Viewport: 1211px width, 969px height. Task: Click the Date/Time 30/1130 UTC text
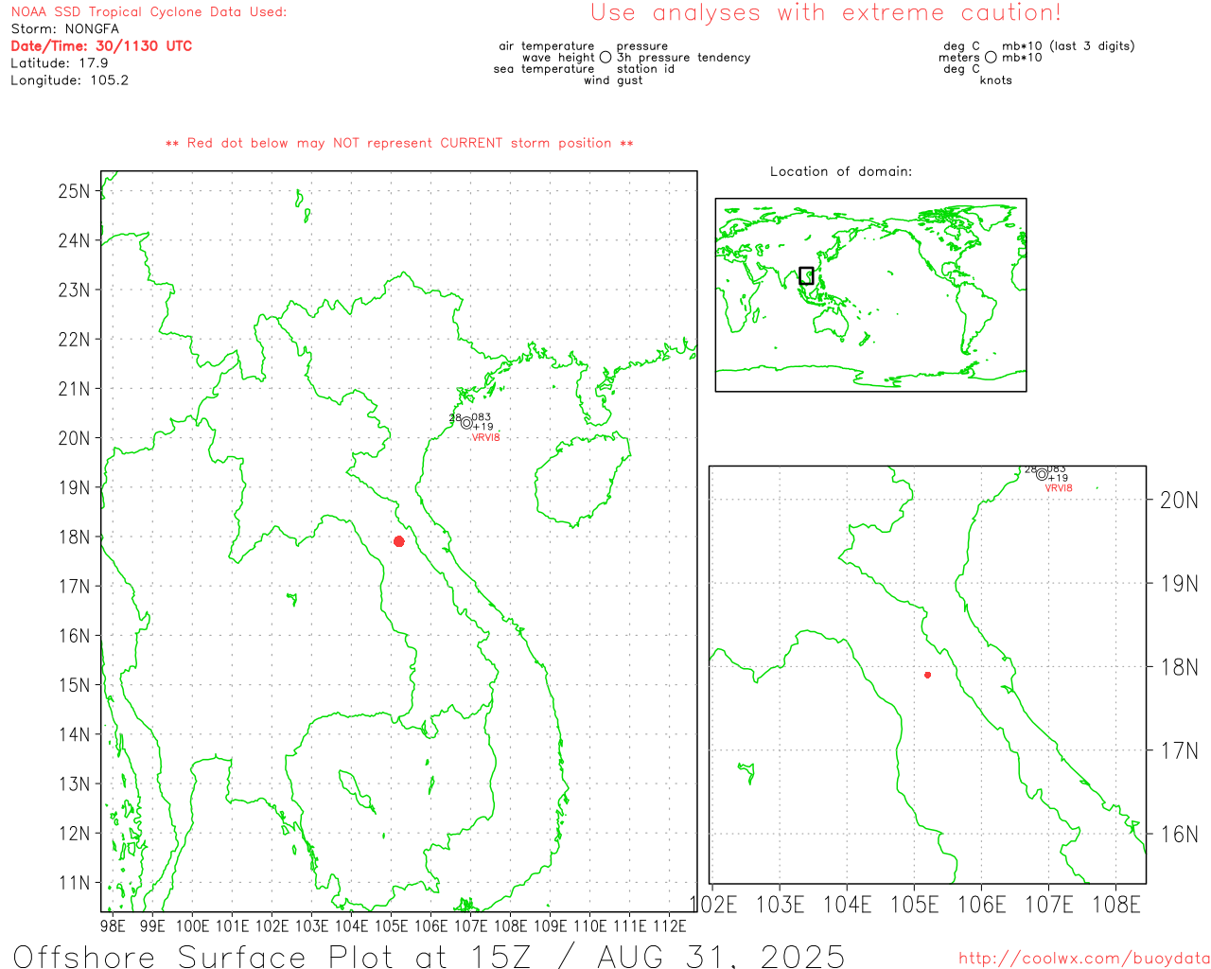click(x=101, y=46)
